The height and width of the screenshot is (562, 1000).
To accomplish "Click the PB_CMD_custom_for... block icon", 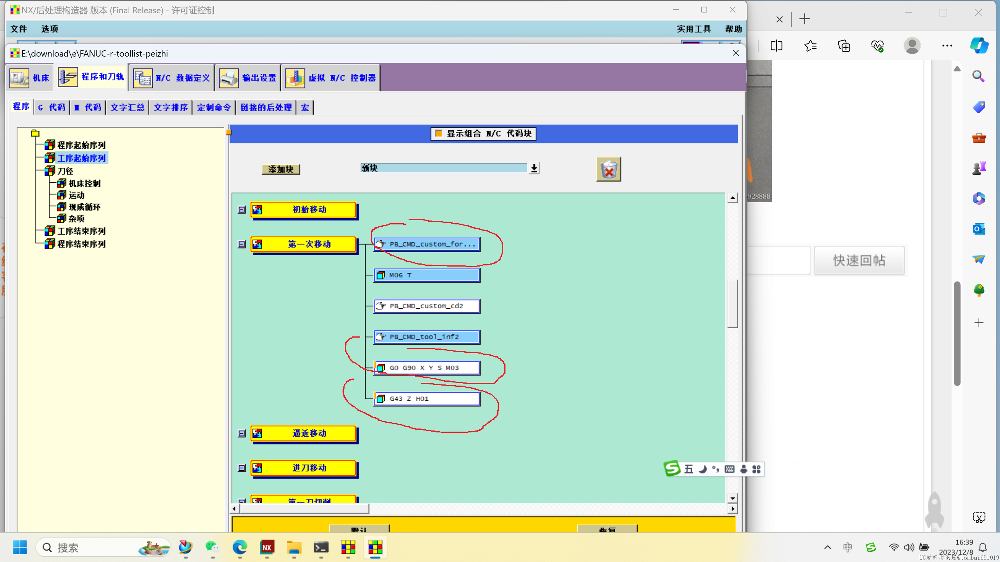I will click(x=382, y=244).
